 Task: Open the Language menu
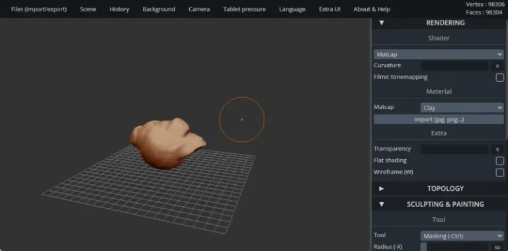[x=292, y=9]
